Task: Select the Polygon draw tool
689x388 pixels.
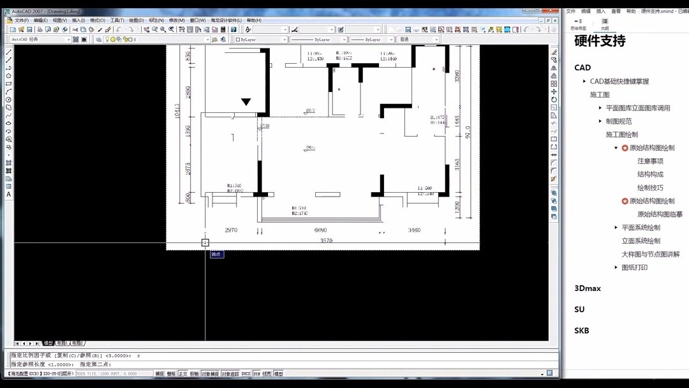Action: tap(8, 76)
